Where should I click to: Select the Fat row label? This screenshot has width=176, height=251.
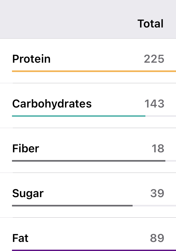click(20, 238)
